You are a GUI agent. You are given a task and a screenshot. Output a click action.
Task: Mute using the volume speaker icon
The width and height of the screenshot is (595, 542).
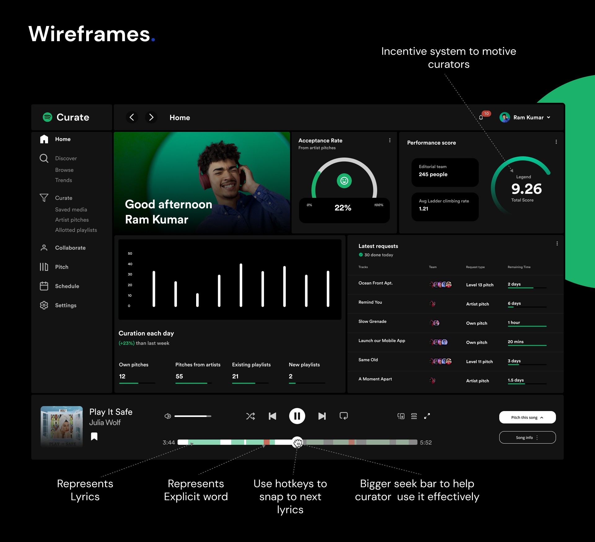(168, 416)
